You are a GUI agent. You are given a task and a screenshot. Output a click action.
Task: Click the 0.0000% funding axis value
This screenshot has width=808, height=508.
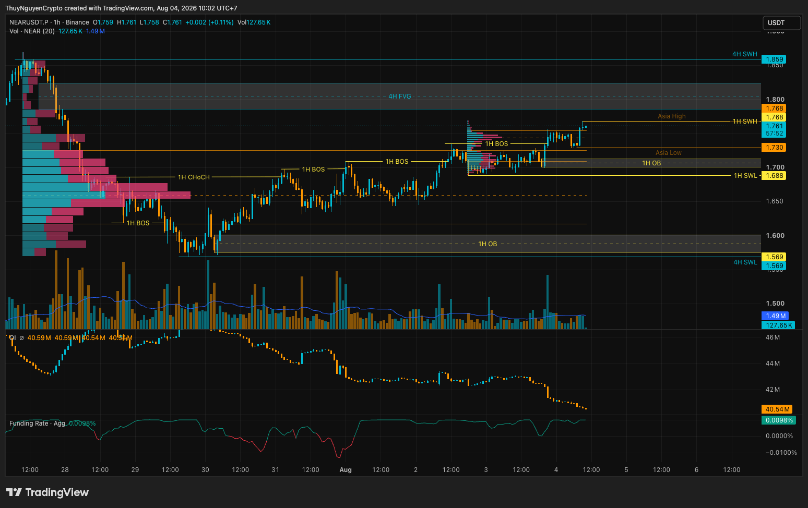tap(779, 436)
